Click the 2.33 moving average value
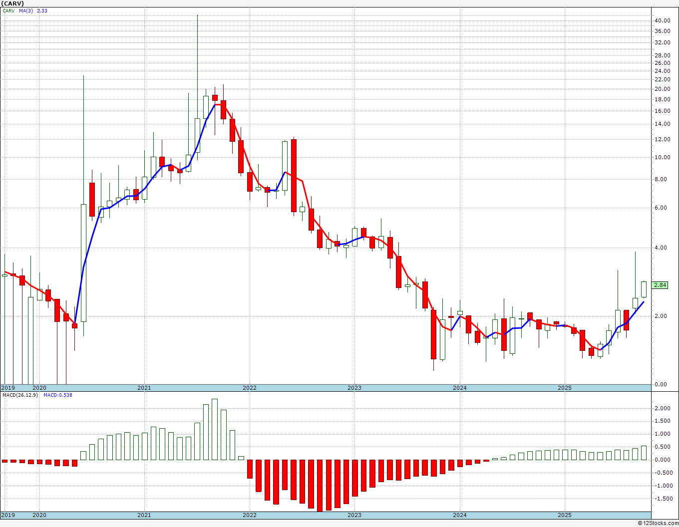This screenshot has width=679, height=527. point(42,10)
